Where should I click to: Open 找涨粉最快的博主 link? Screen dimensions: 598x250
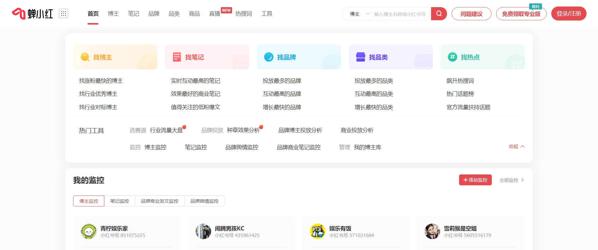(101, 81)
